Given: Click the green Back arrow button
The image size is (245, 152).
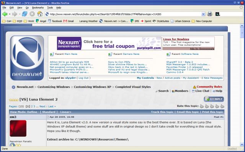Looking at the screenshot, I should click(5, 14).
